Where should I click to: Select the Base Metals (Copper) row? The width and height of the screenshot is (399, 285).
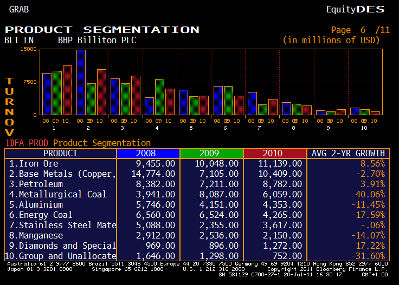(62, 174)
